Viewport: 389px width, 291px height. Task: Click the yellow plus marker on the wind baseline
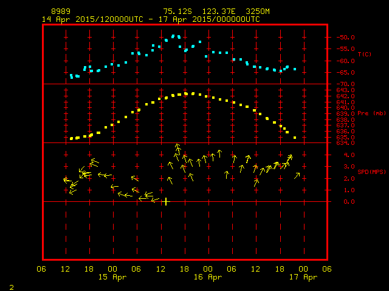(166, 201)
